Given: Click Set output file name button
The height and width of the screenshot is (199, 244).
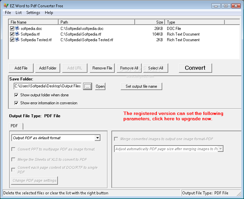Looking at the screenshot, I should point(141,86).
